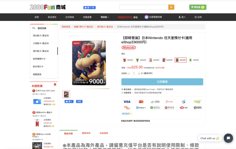Select 家用機預付卡 in the sidebar

click(x=44, y=59)
